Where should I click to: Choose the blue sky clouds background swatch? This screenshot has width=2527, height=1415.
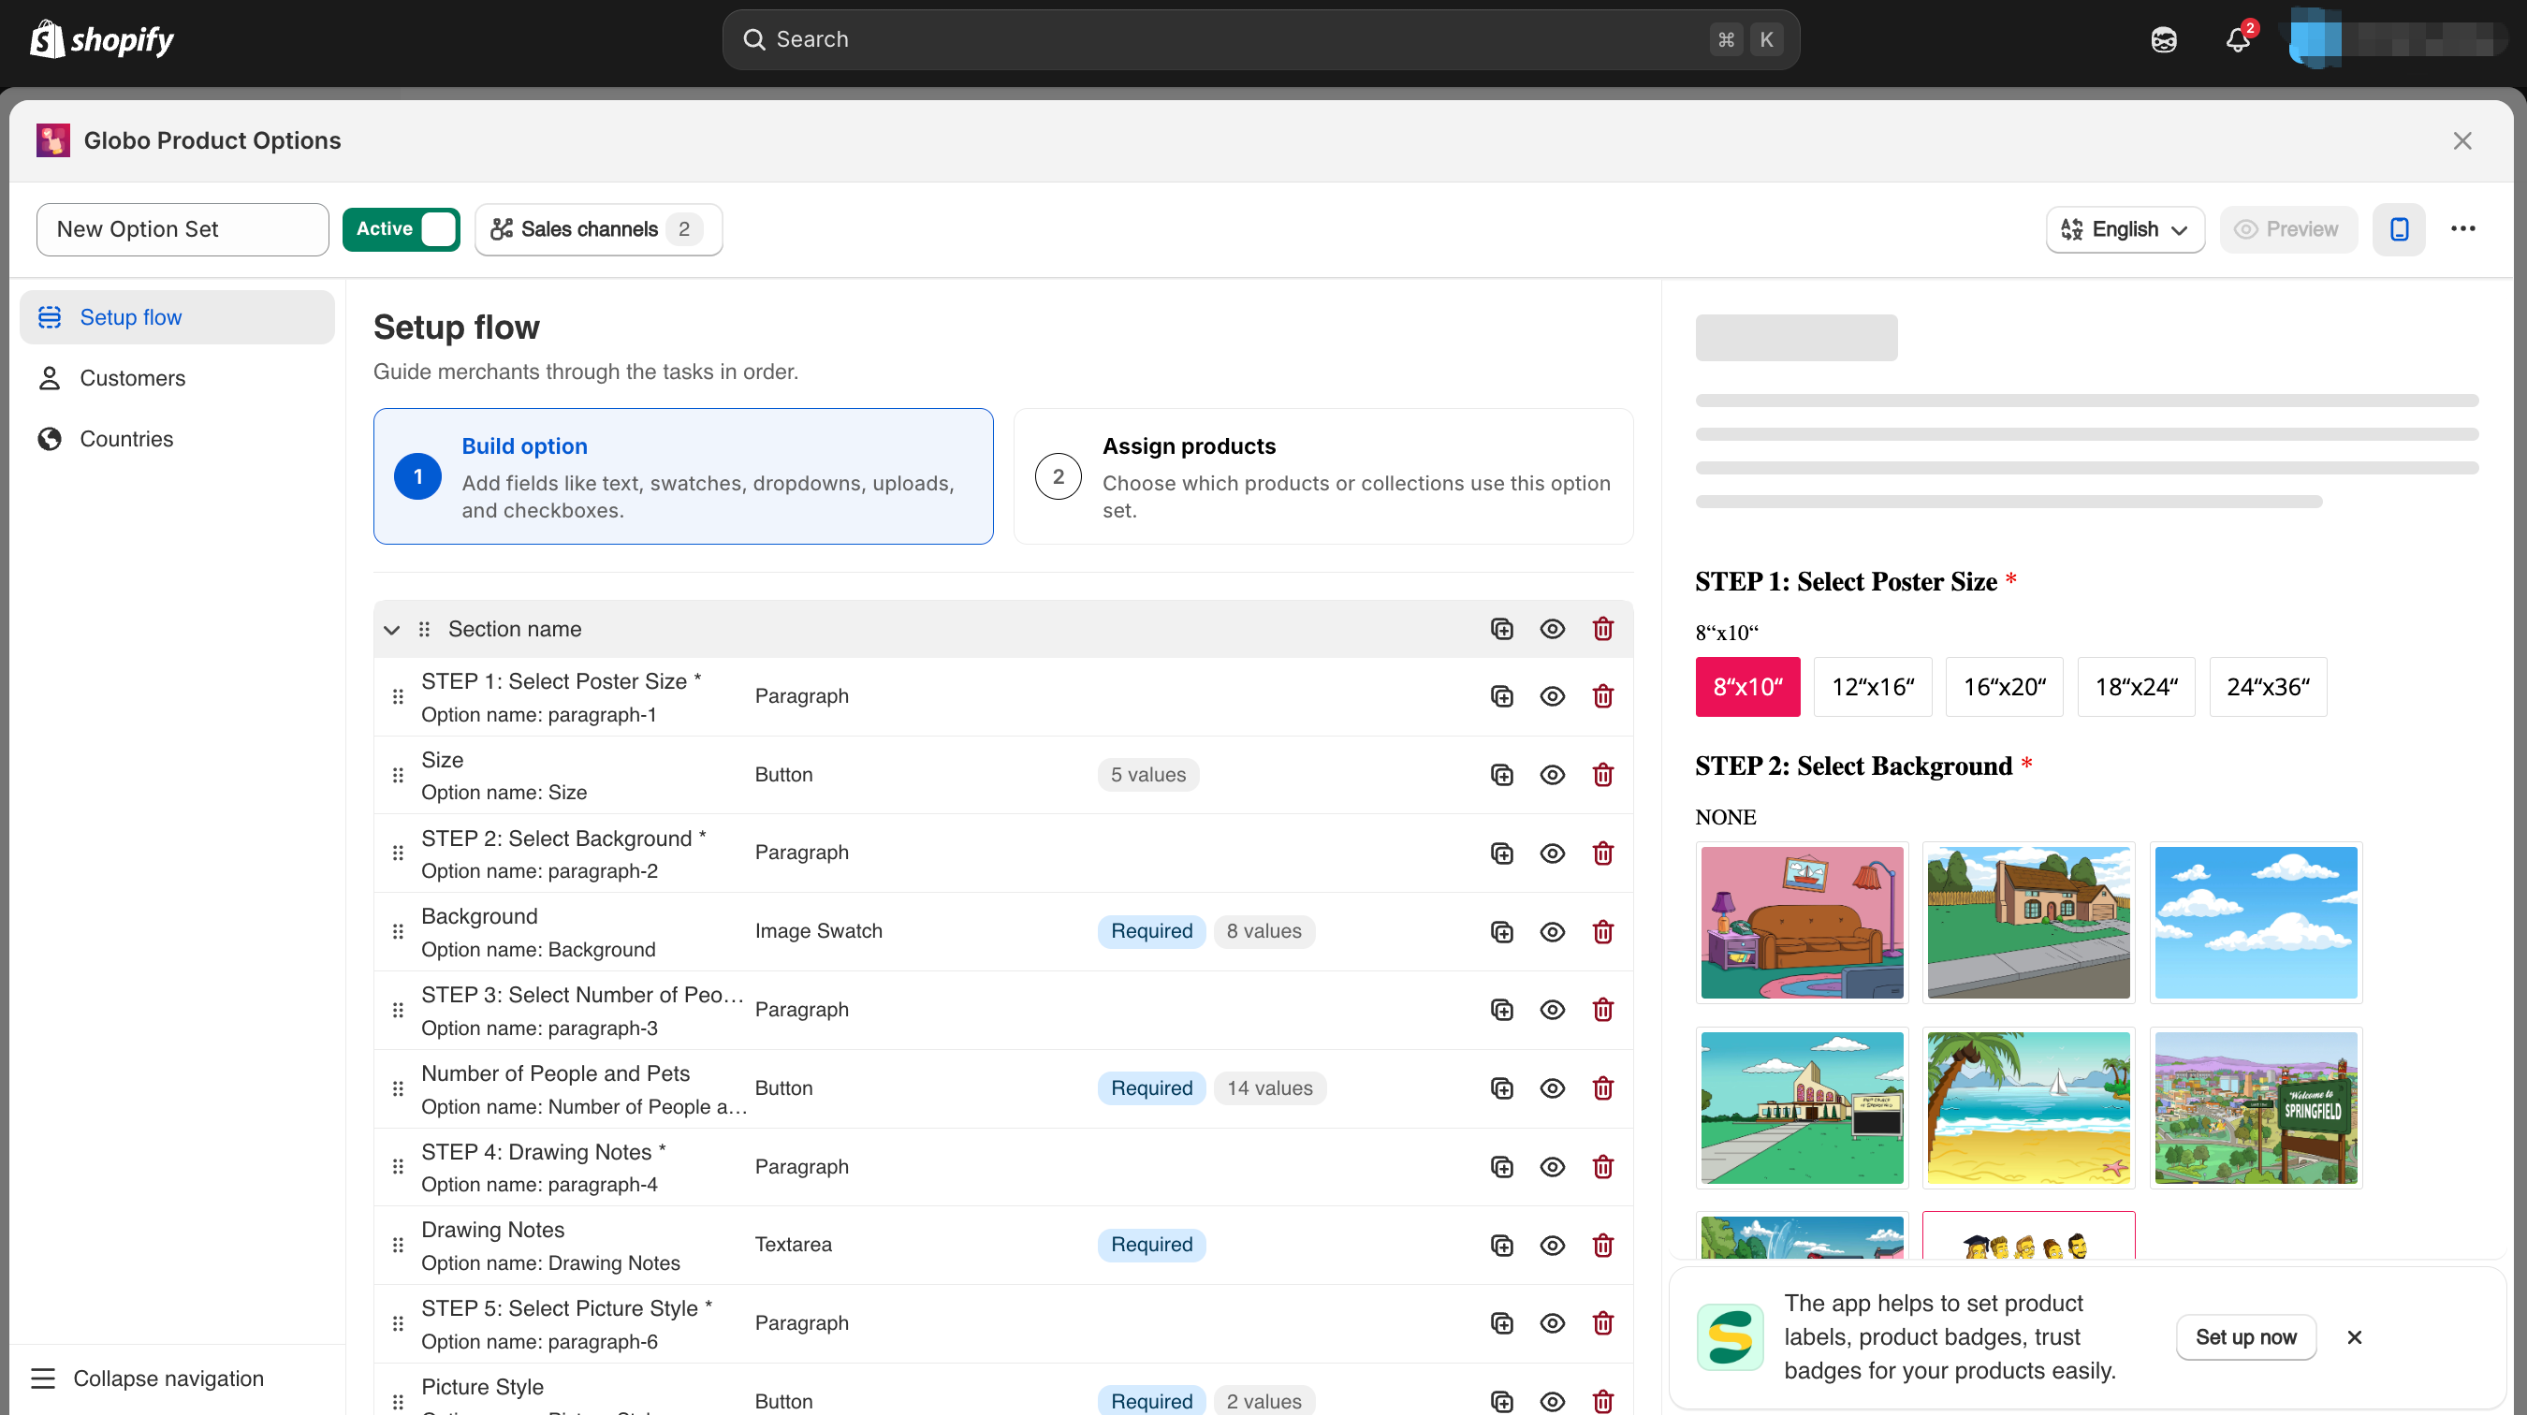point(2256,923)
